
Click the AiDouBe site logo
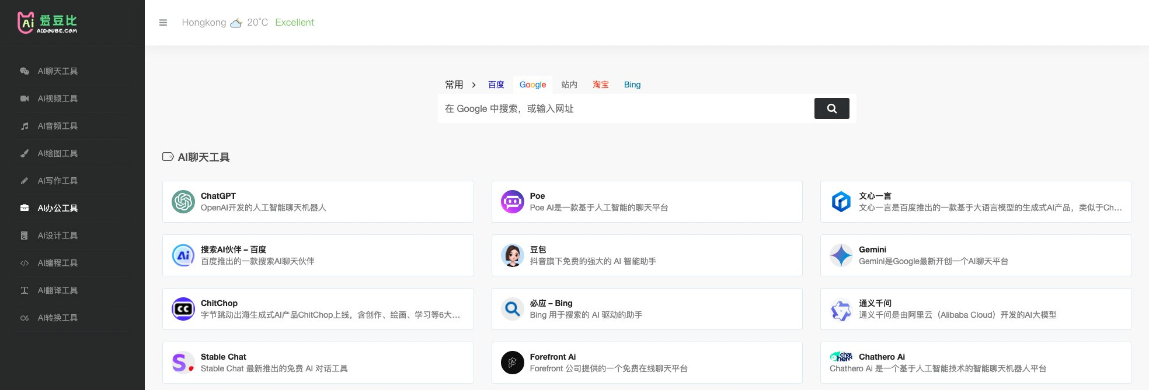click(x=47, y=23)
